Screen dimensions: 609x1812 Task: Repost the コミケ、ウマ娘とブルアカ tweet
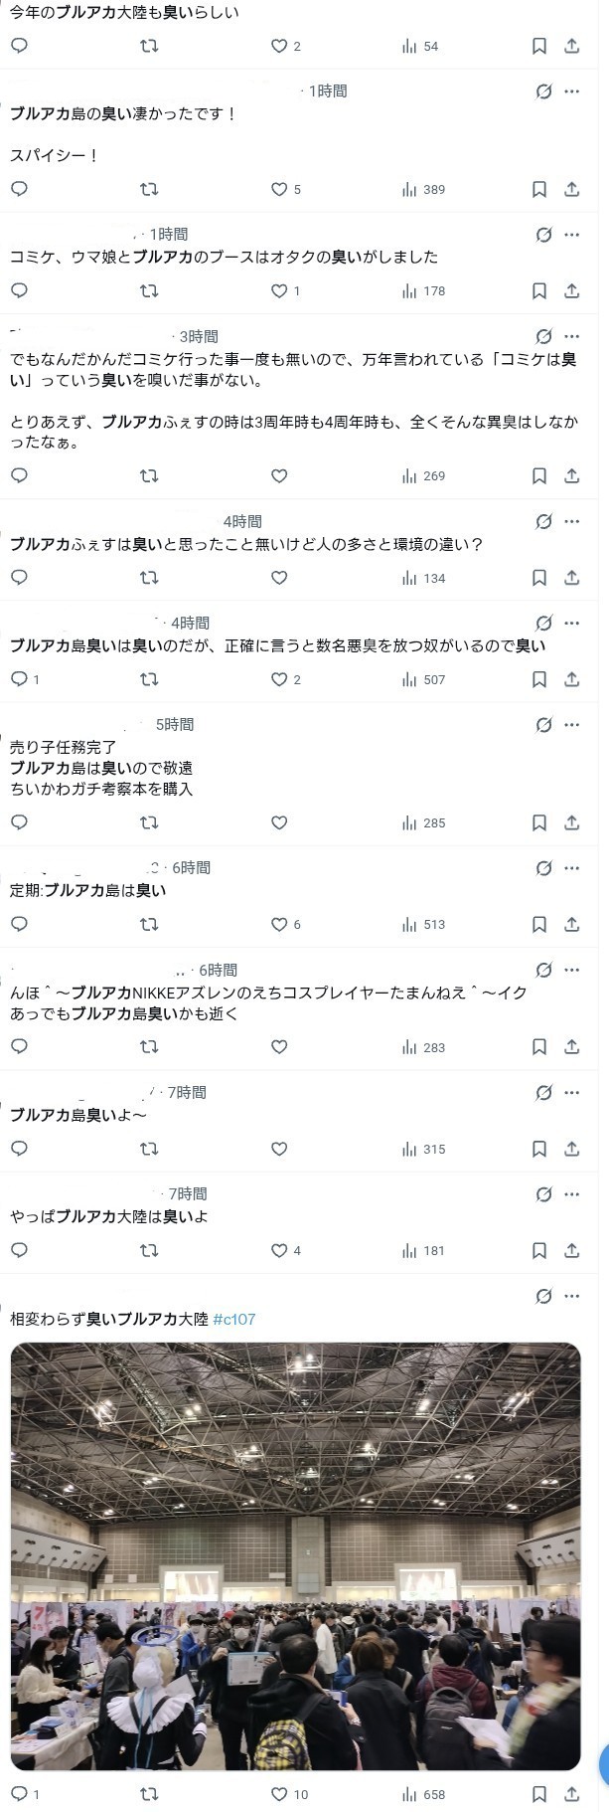click(149, 290)
